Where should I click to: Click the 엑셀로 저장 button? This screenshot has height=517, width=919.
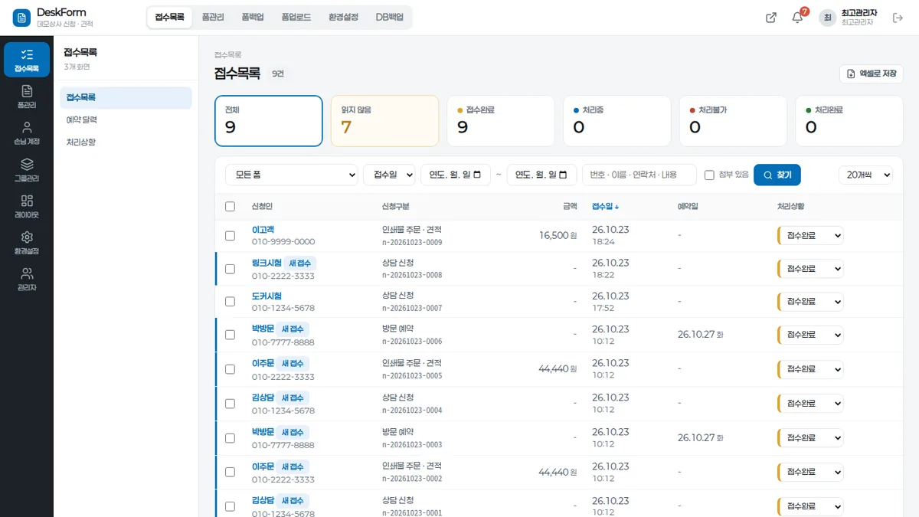[872, 74]
